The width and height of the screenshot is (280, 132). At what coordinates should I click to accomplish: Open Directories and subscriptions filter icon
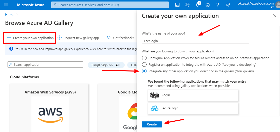[187, 5]
